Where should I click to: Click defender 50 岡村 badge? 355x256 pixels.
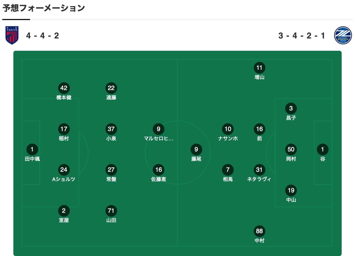(291, 149)
